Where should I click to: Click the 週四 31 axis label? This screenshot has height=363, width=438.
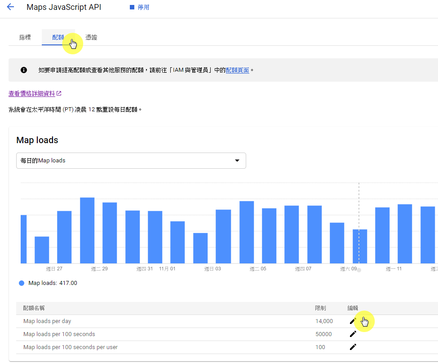[144, 269]
